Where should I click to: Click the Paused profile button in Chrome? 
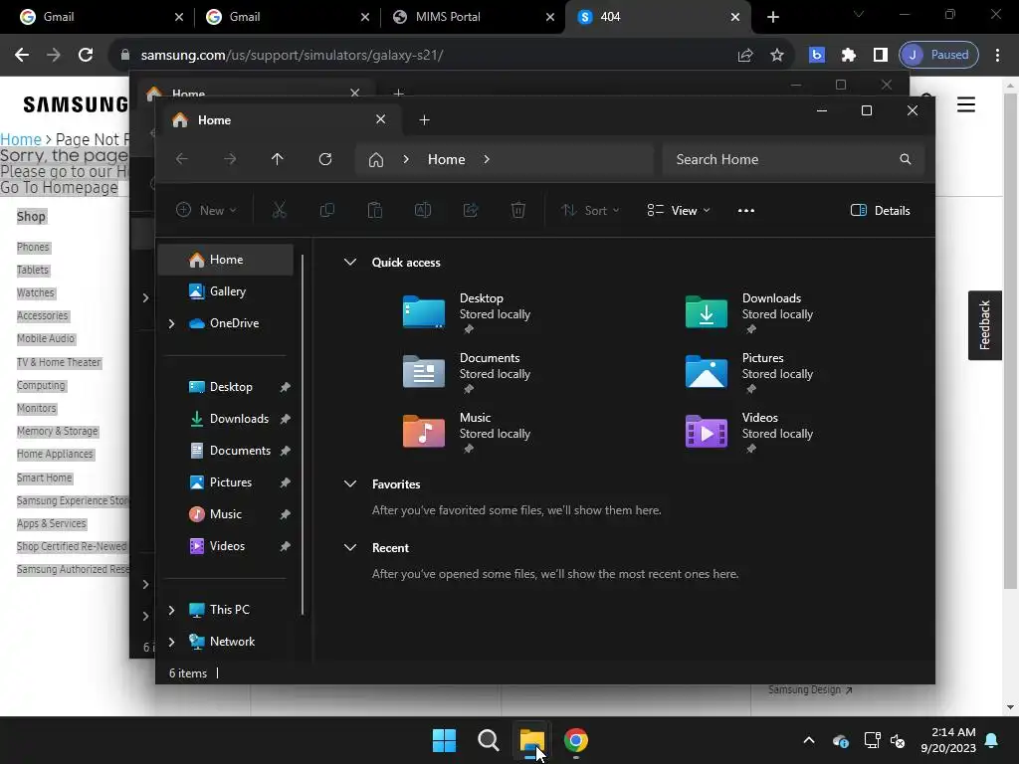coord(937,55)
